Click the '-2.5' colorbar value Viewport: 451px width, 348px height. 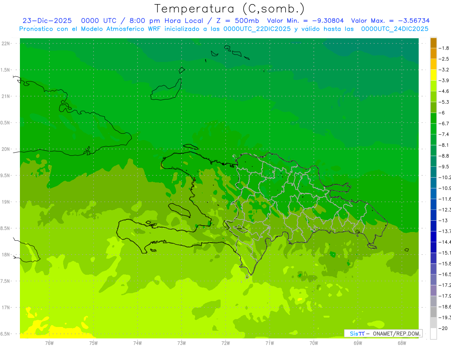click(x=444, y=59)
